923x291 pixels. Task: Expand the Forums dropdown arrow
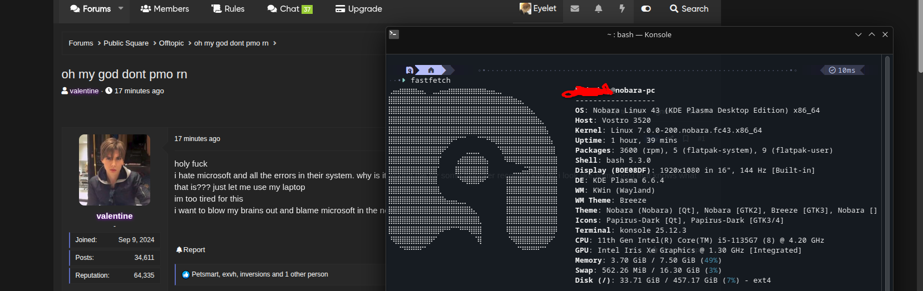121,9
